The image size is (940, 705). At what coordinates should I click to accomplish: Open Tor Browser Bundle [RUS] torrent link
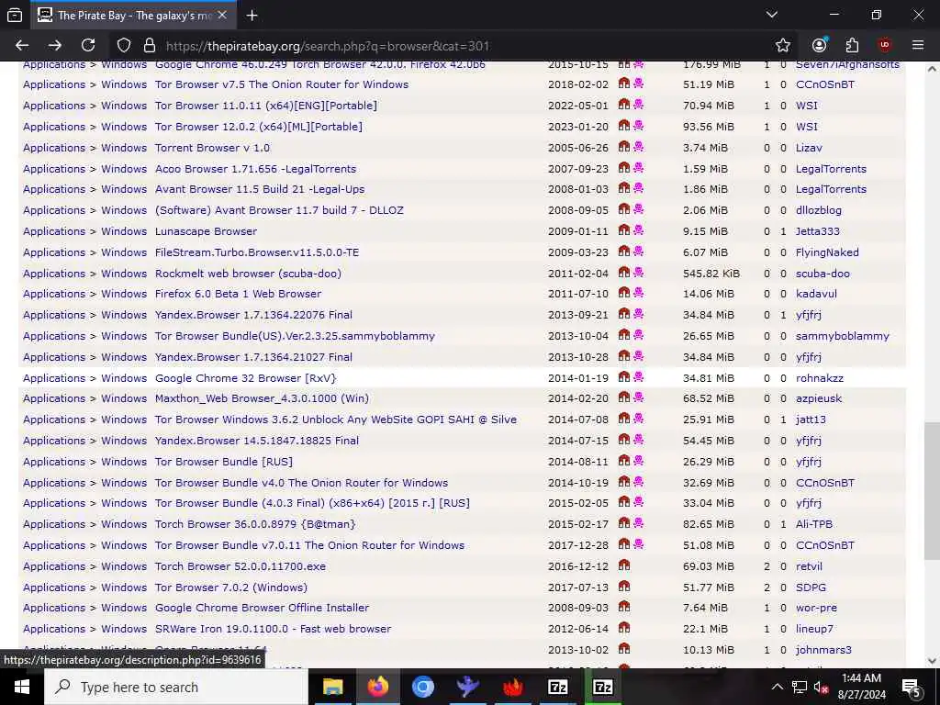[x=224, y=462]
